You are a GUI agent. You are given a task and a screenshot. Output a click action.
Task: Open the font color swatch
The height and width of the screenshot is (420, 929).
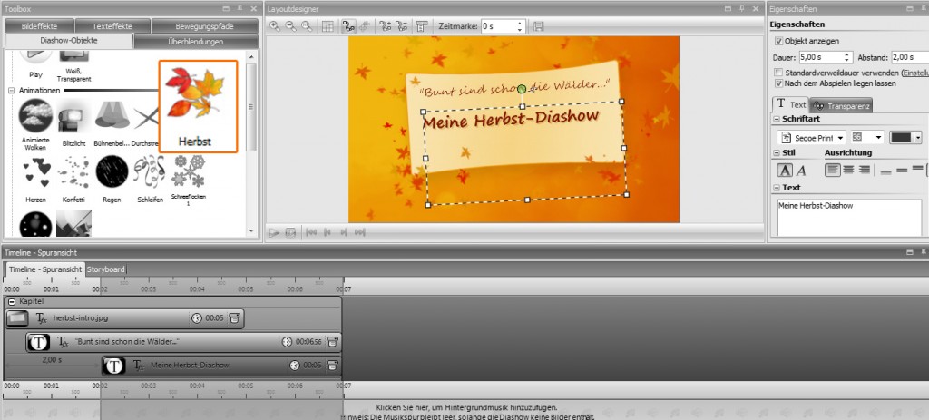pos(902,137)
